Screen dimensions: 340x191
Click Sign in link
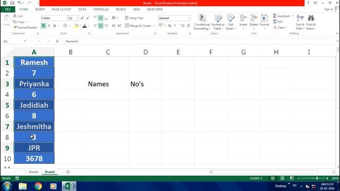click(328, 9)
